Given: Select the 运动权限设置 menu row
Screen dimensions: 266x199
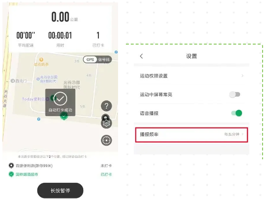Looking at the screenshot, I should [192, 76].
